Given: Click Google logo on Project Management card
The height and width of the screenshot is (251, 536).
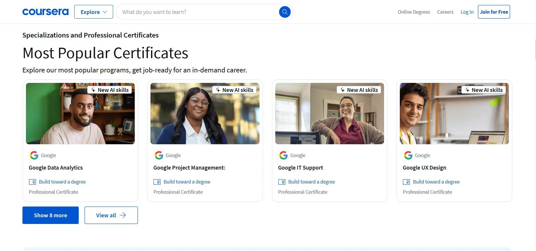Looking at the screenshot, I should pos(159,155).
